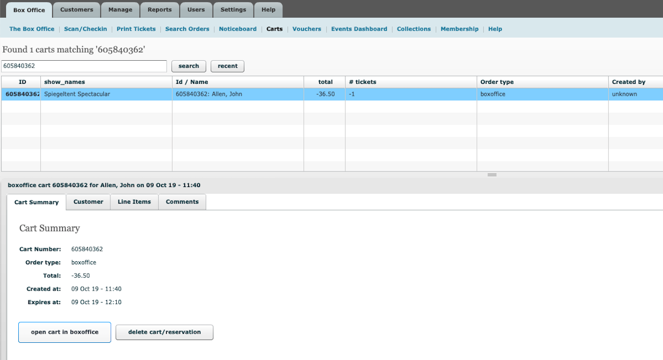Sort by show_names column header

click(107, 82)
